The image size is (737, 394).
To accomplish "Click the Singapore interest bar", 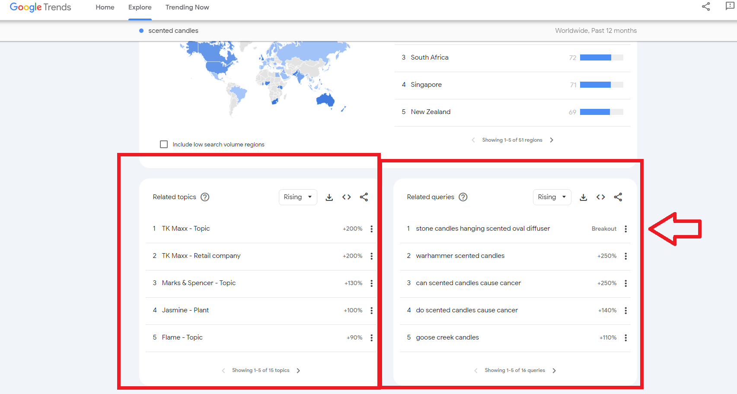I will [x=602, y=85].
